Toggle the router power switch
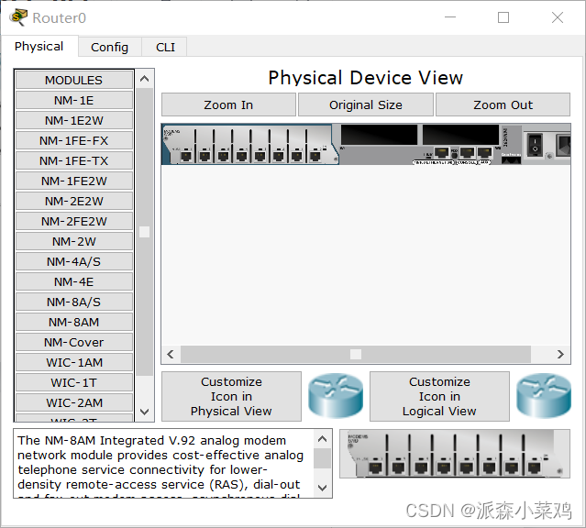Image resolution: width=586 pixels, height=528 pixels. pyautogui.click(x=535, y=145)
